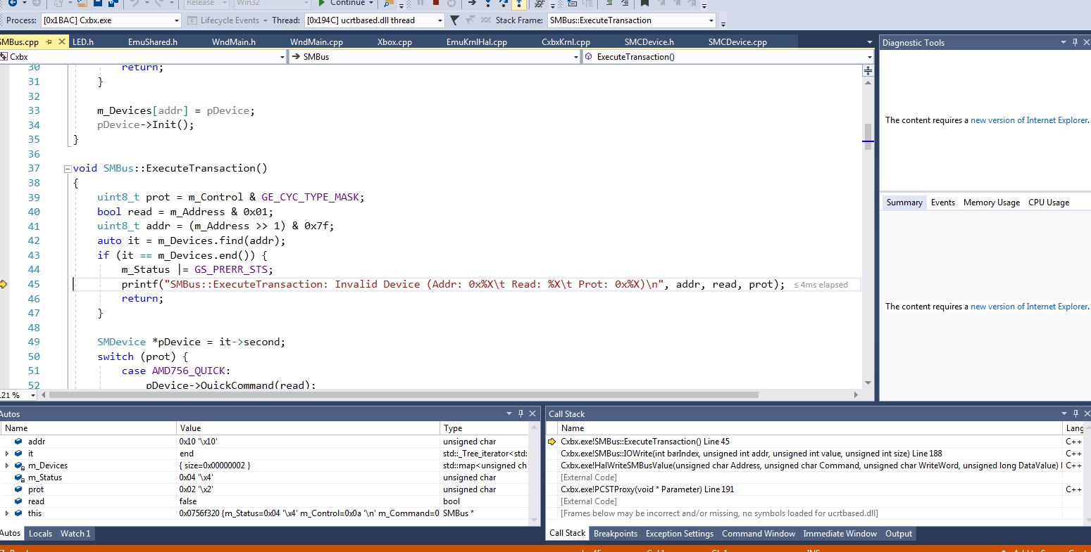Screen dimensions: 1091x552
Task: Switch to the Locals tab
Action: coord(40,534)
